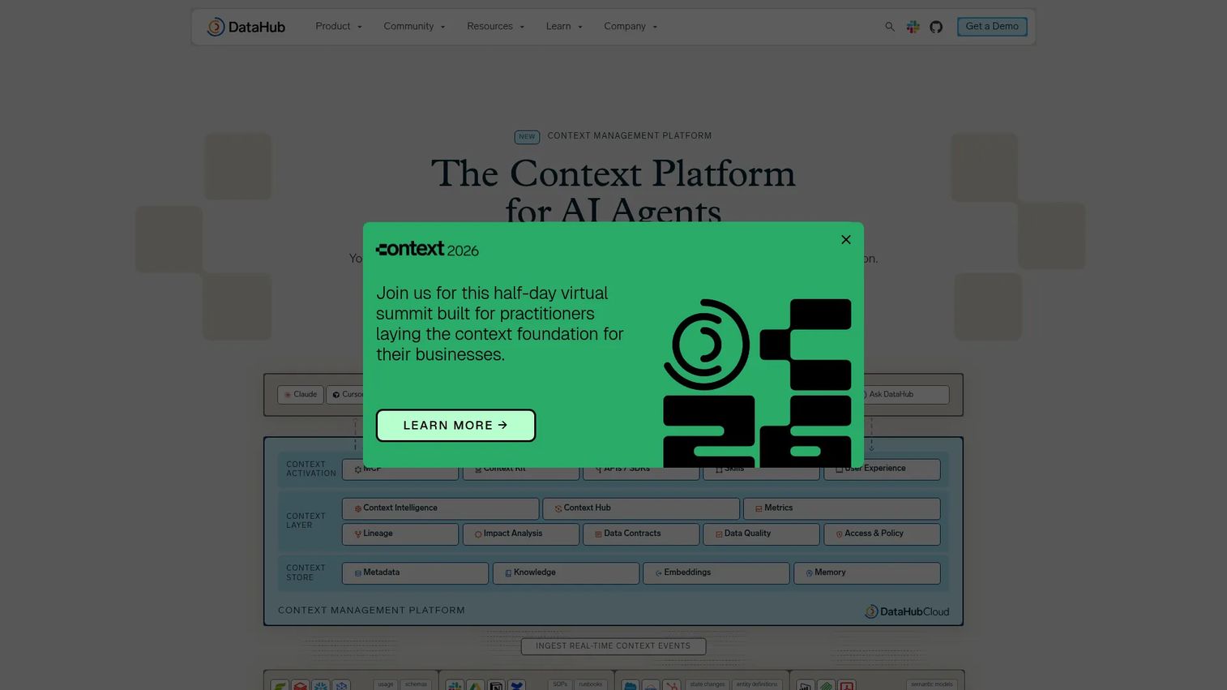This screenshot has width=1227, height=690.
Task: Click the context 2026 logo in popup
Action: (x=427, y=249)
